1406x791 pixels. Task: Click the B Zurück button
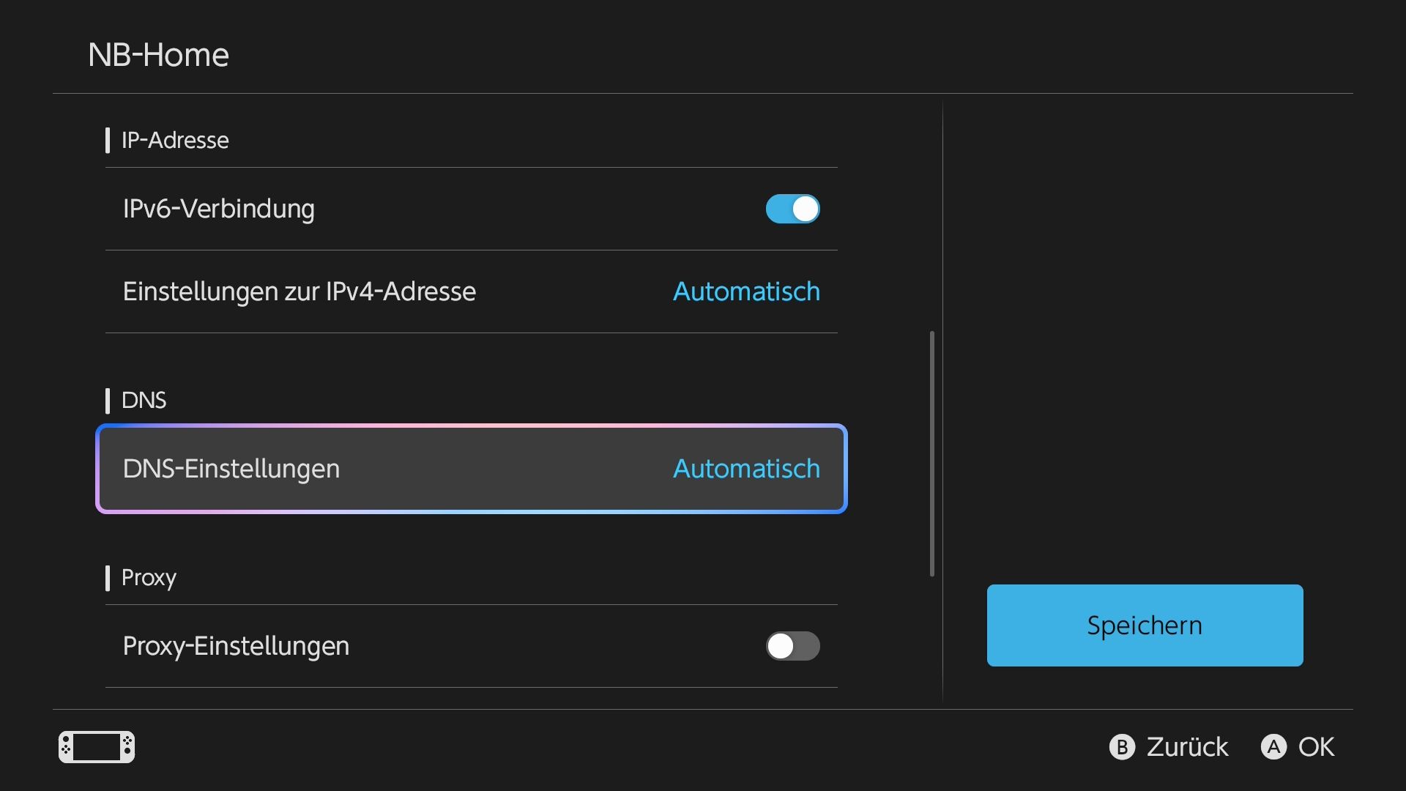1169,747
